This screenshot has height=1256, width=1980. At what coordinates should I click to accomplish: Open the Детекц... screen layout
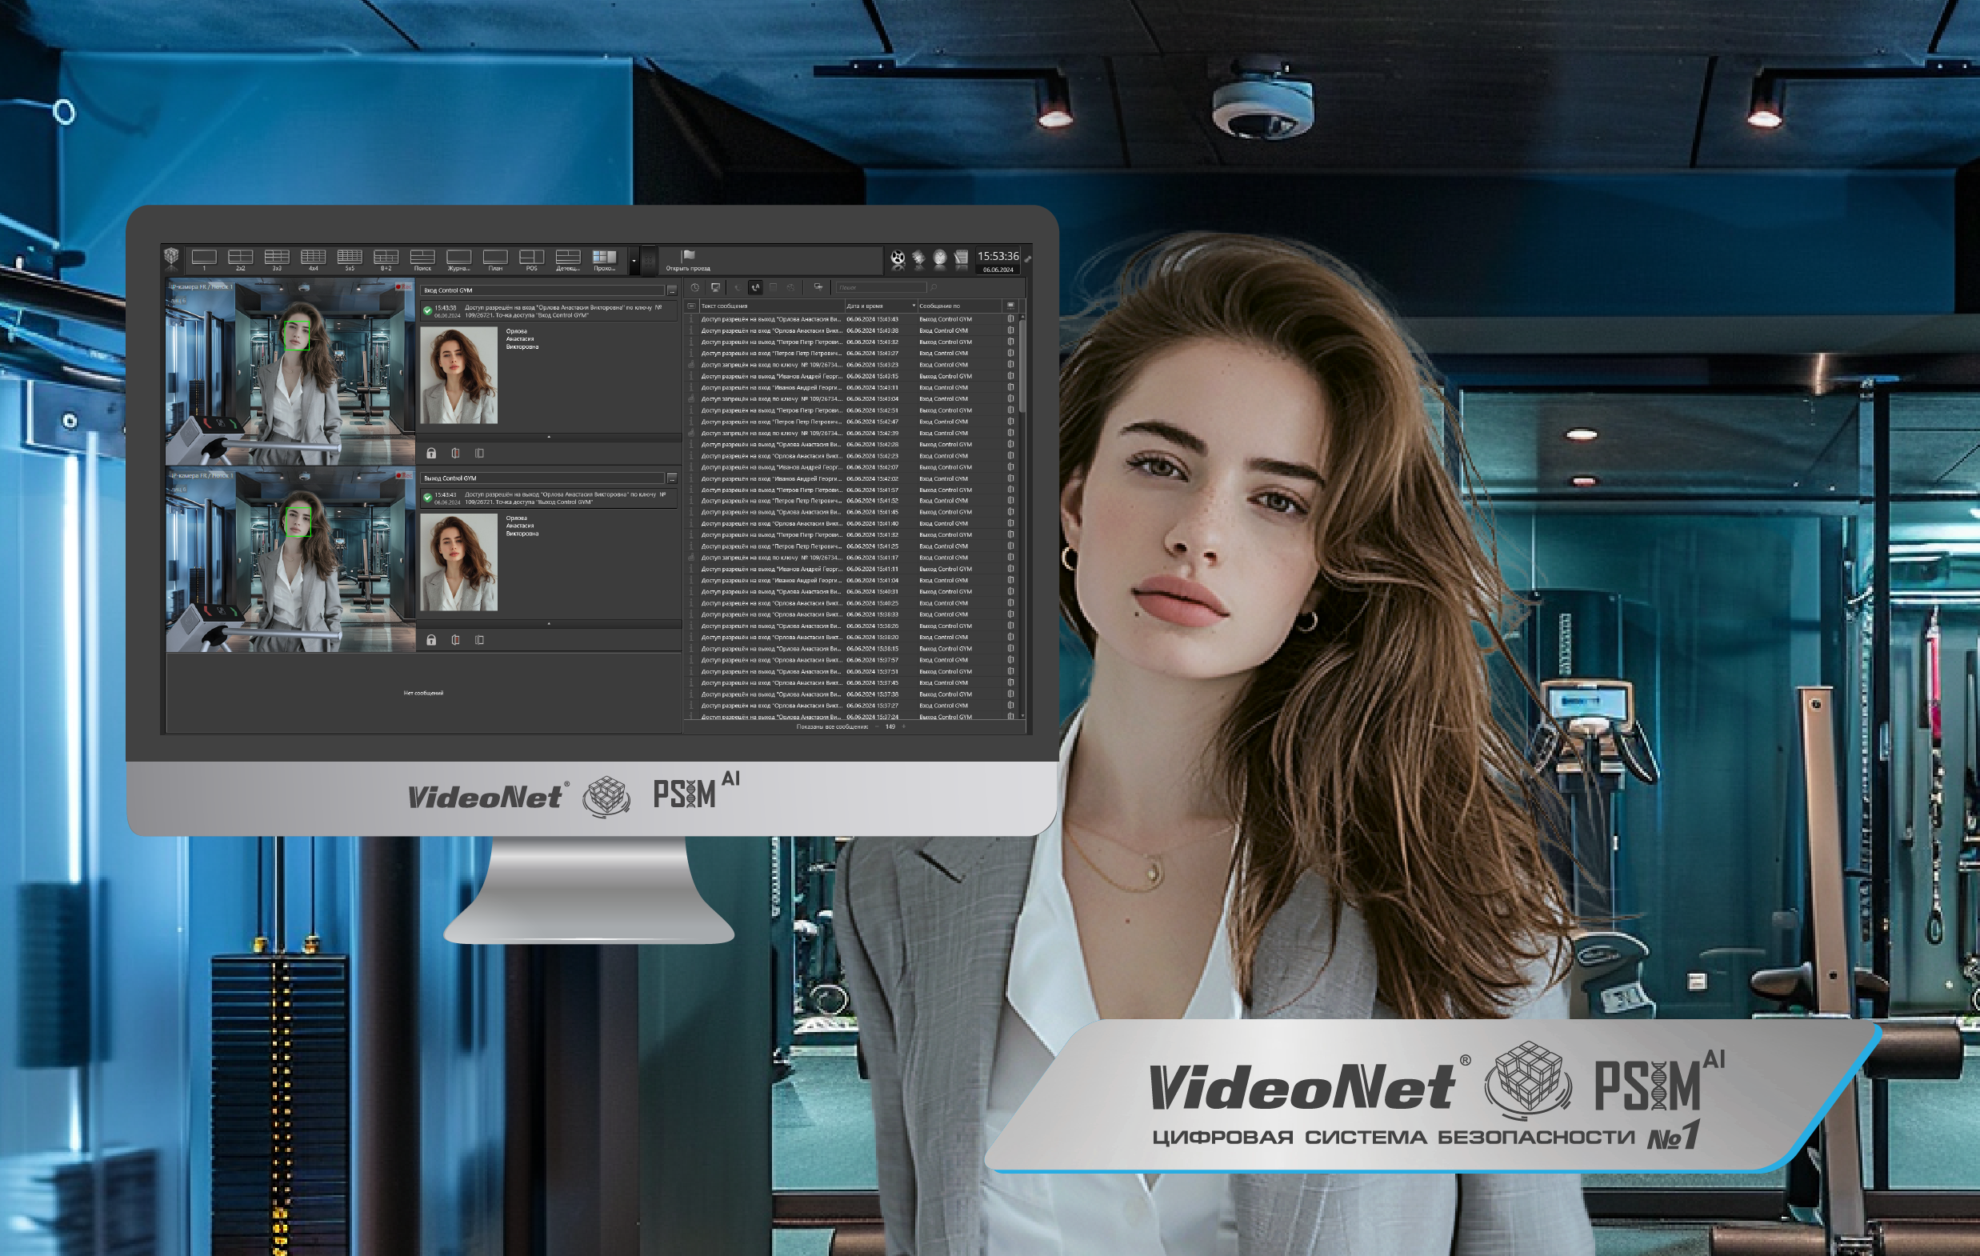click(568, 260)
